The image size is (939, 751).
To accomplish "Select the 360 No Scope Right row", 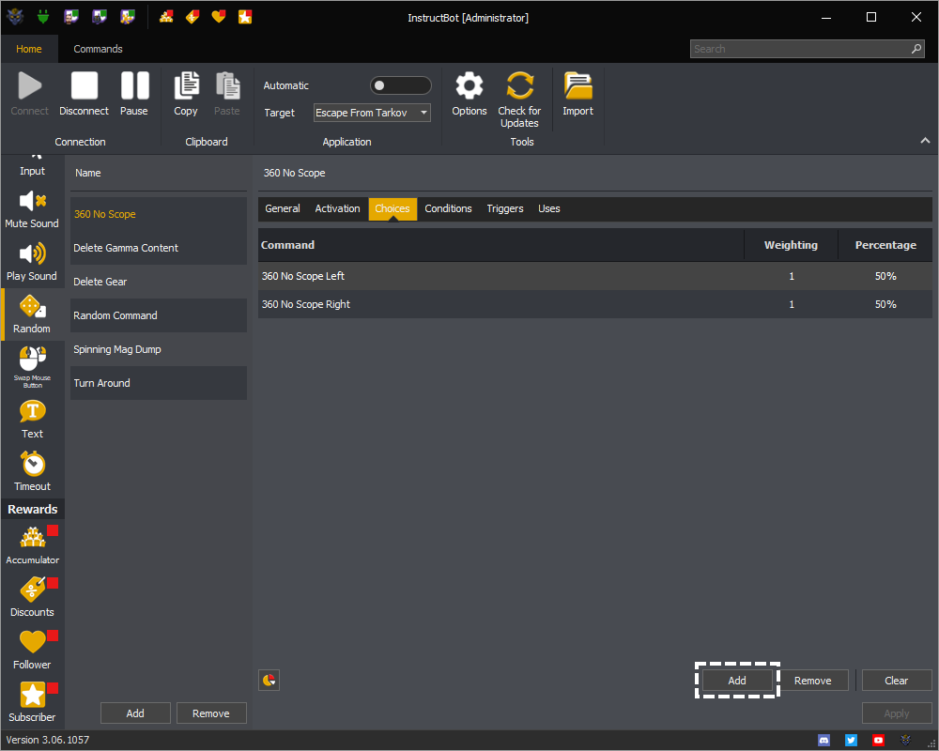I will (594, 304).
